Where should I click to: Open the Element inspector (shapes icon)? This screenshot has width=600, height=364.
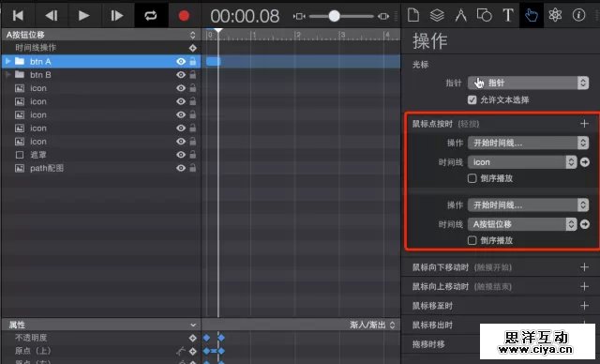[x=484, y=15]
